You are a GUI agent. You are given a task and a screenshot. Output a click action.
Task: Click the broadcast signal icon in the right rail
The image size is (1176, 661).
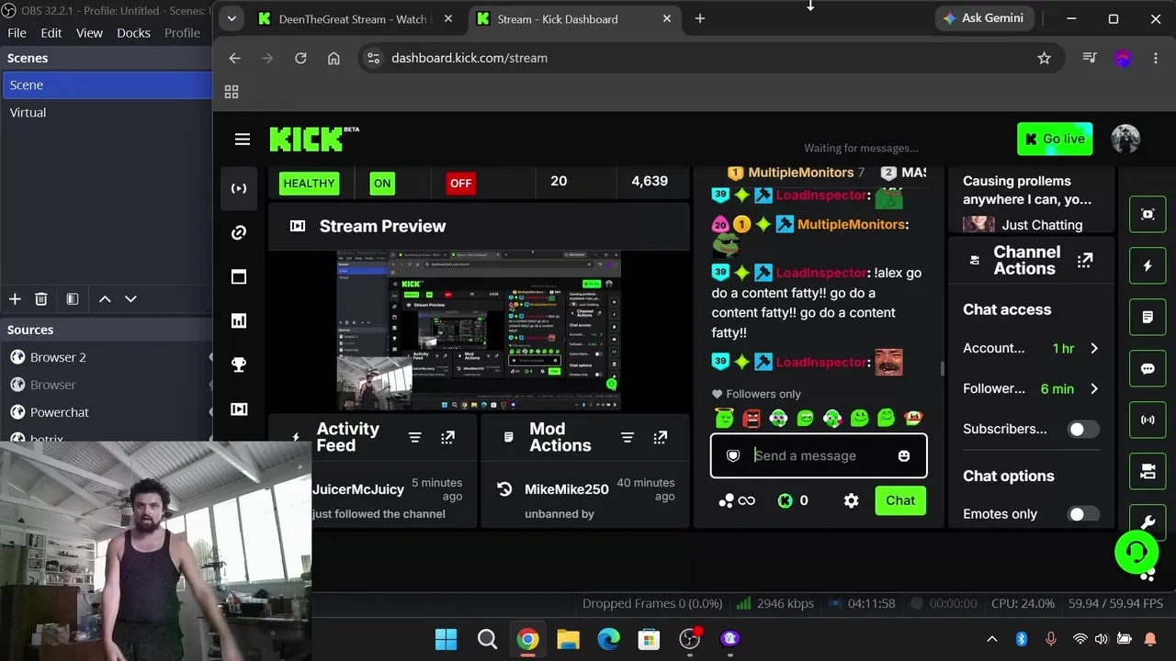point(1148,420)
